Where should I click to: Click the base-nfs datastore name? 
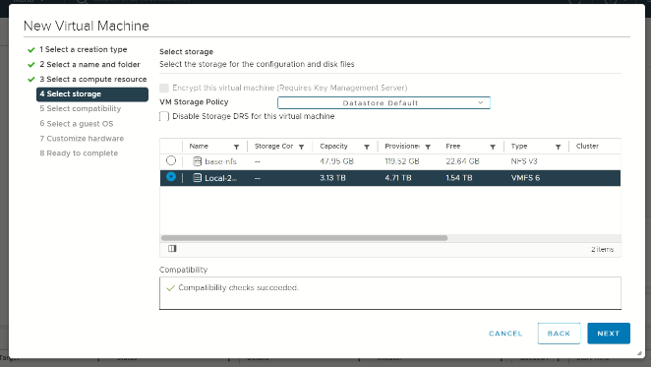(220, 161)
